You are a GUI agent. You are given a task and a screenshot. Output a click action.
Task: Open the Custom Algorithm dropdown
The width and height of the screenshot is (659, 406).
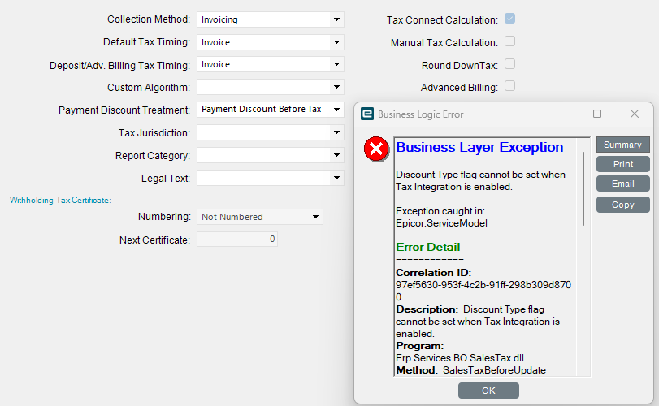pos(271,88)
